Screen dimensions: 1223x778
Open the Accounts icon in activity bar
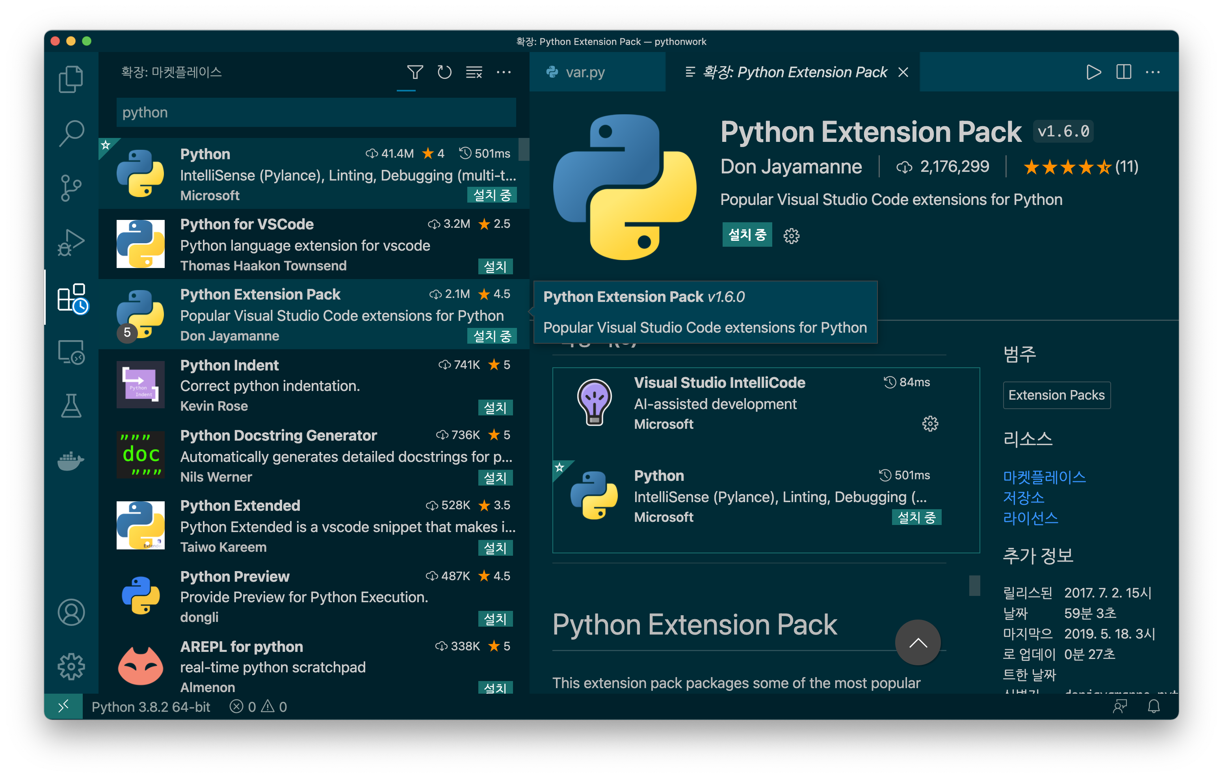pyautogui.click(x=71, y=612)
